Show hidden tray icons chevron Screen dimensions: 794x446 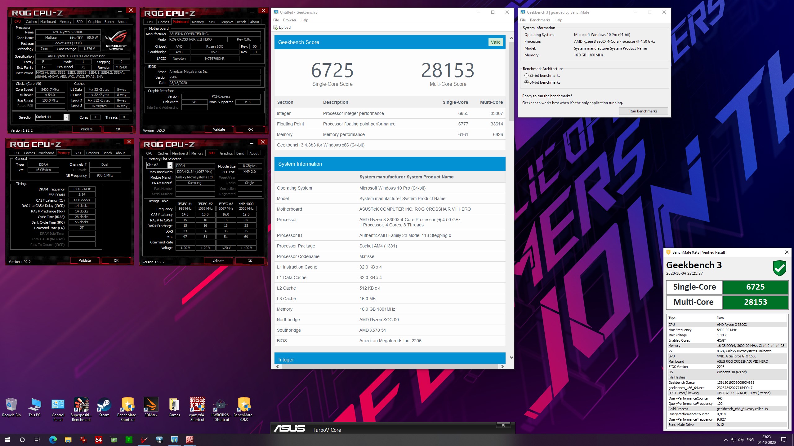click(726, 440)
